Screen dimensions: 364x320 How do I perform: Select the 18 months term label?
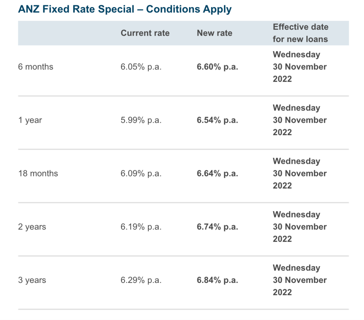pyautogui.click(x=38, y=173)
